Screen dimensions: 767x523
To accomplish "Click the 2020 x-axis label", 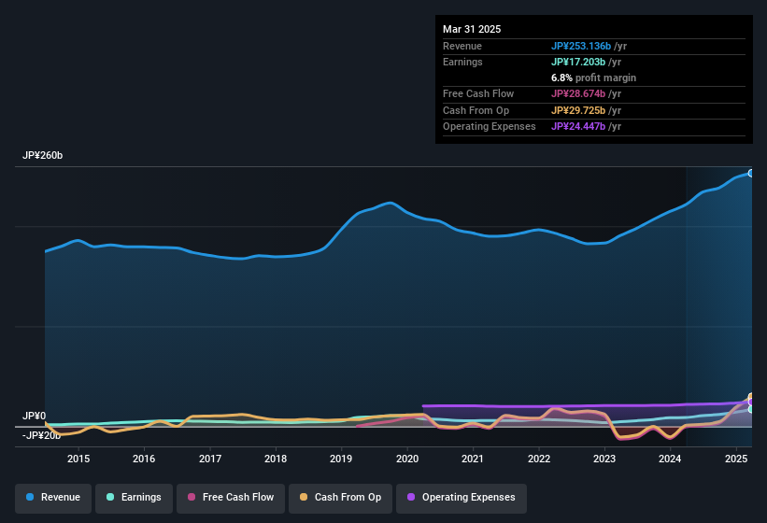I will pyautogui.click(x=407, y=459).
